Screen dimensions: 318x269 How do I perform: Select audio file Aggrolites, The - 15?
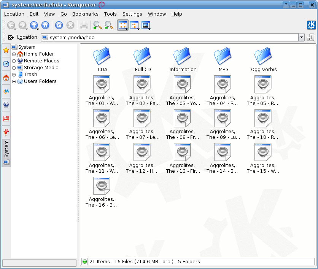coord(263,158)
